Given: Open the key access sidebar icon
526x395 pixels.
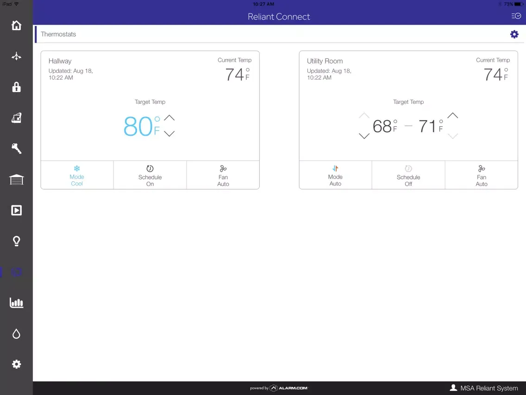Looking at the screenshot, I should click(16, 148).
